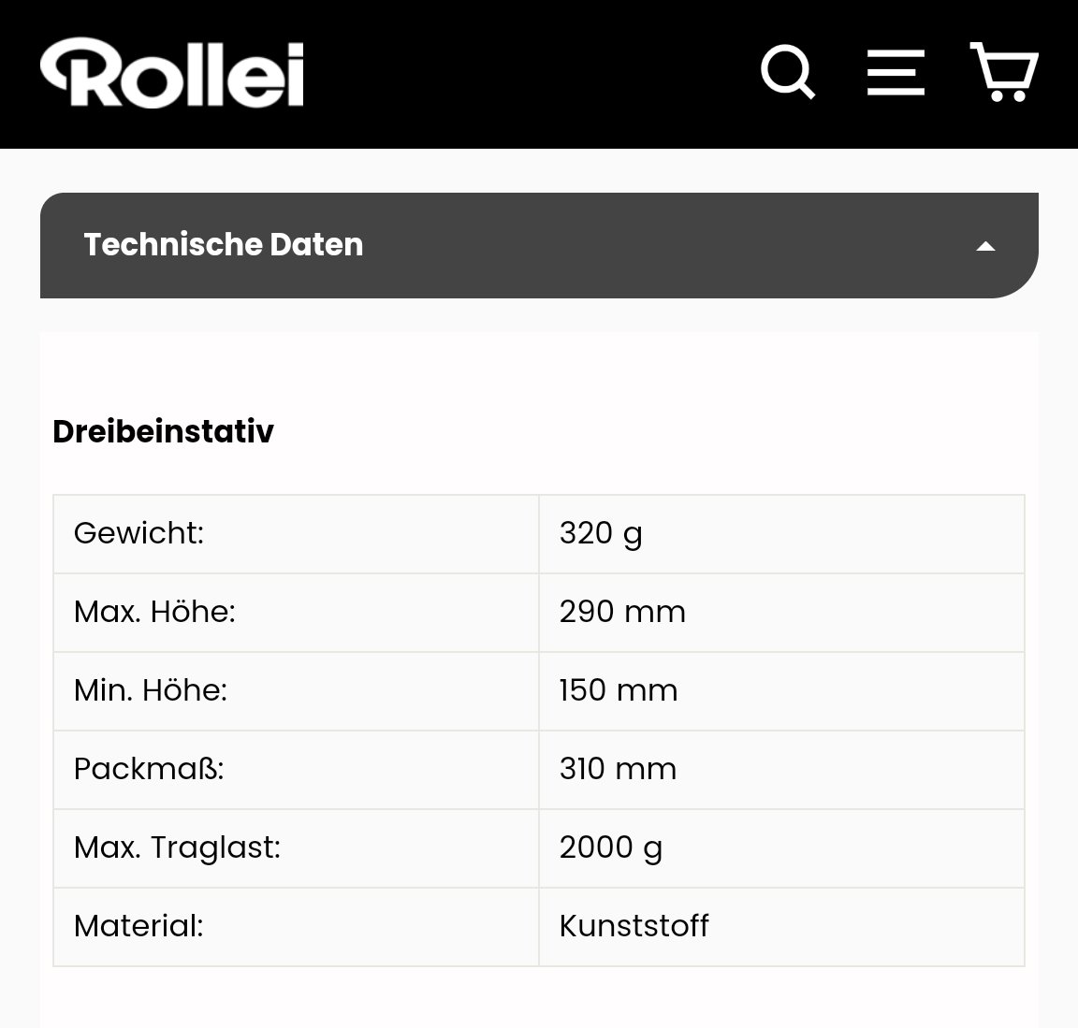Go to Rollei homepage via logo
This screenshot has height=1028, width=1078.
click(x=172, y=72)
